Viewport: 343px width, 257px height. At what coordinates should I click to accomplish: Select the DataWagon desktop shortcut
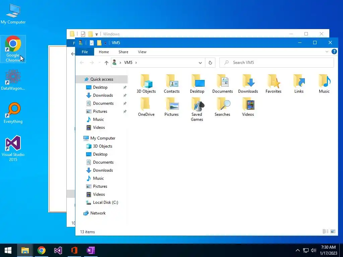pos(13,80)
